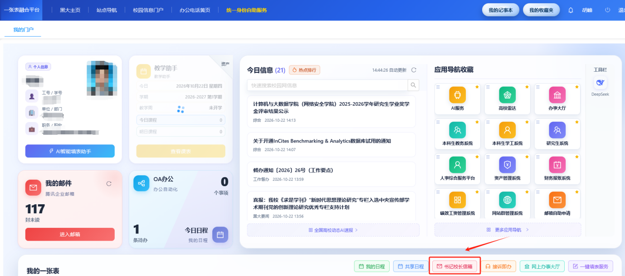The image size is (625, 276).
Task: Launch the 高校雷达 application
Action: click(x=507, y=95)
